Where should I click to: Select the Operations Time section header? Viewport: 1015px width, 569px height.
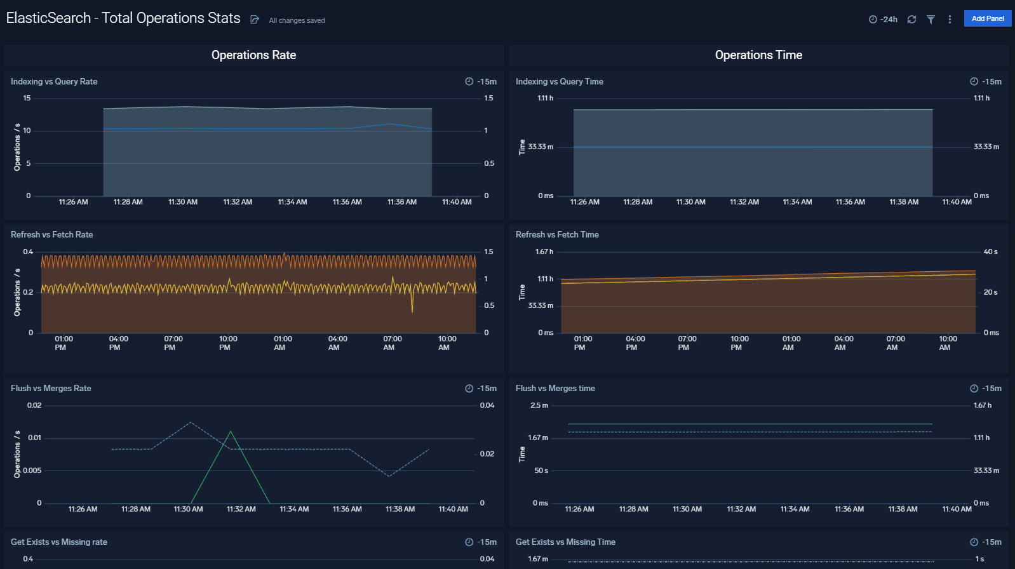coord(758,55)
